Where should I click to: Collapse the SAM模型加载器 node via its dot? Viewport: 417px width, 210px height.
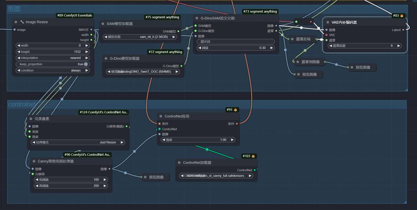coord(102,24)
